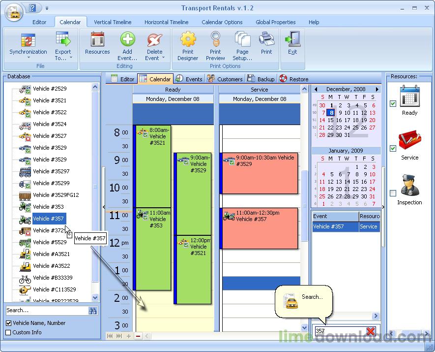Select December 25 in the mini calendar

tap(355, 128)
